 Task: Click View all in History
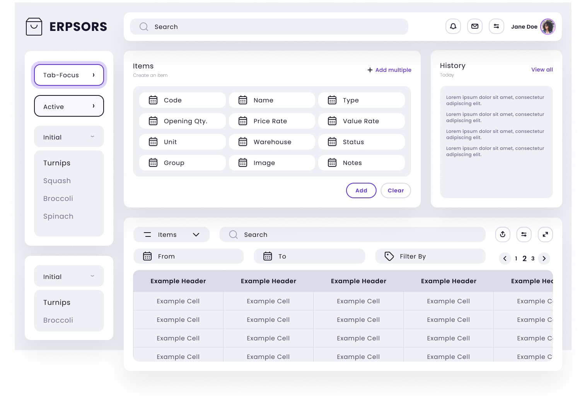pos(542,70)
